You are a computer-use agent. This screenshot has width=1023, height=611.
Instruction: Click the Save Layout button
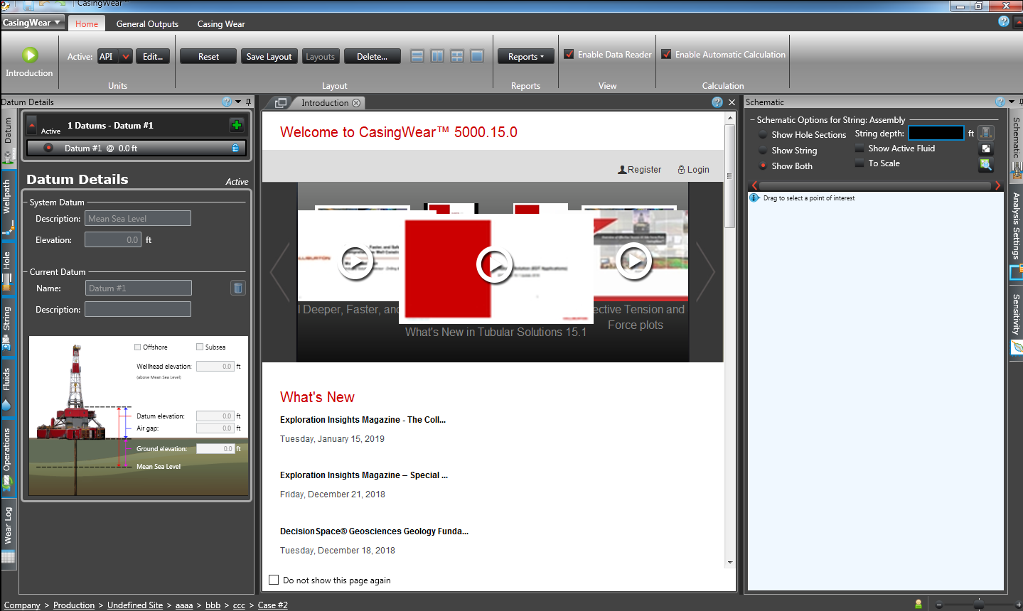(x=269, y=56)
